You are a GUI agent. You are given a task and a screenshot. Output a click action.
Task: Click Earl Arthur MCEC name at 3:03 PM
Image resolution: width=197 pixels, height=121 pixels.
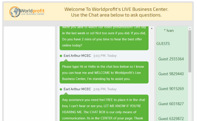(x=77, y=56)
